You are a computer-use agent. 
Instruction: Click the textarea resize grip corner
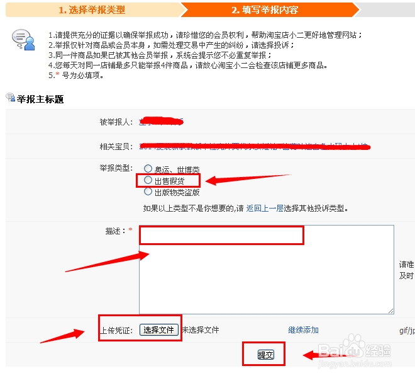point(391,311)
